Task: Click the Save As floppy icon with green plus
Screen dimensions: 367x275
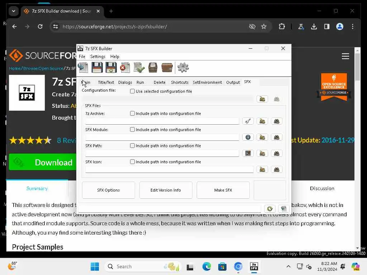Action: tap(111, 68)
